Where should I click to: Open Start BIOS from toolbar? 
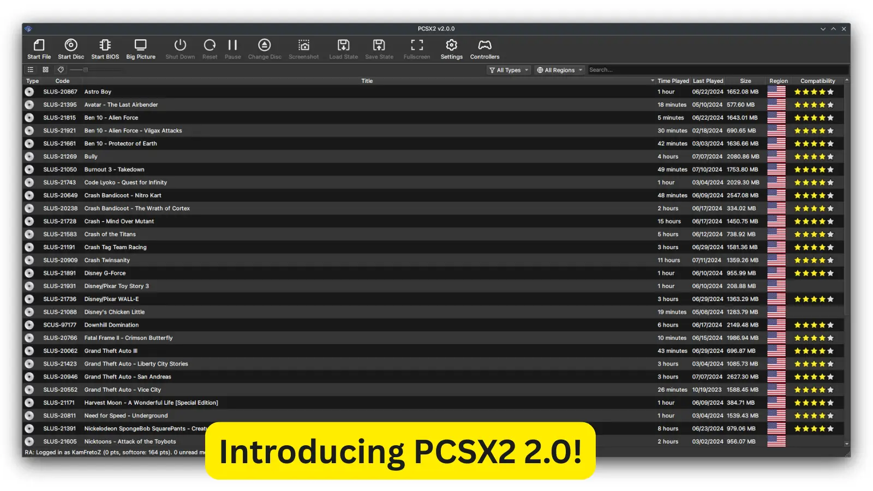105,49
